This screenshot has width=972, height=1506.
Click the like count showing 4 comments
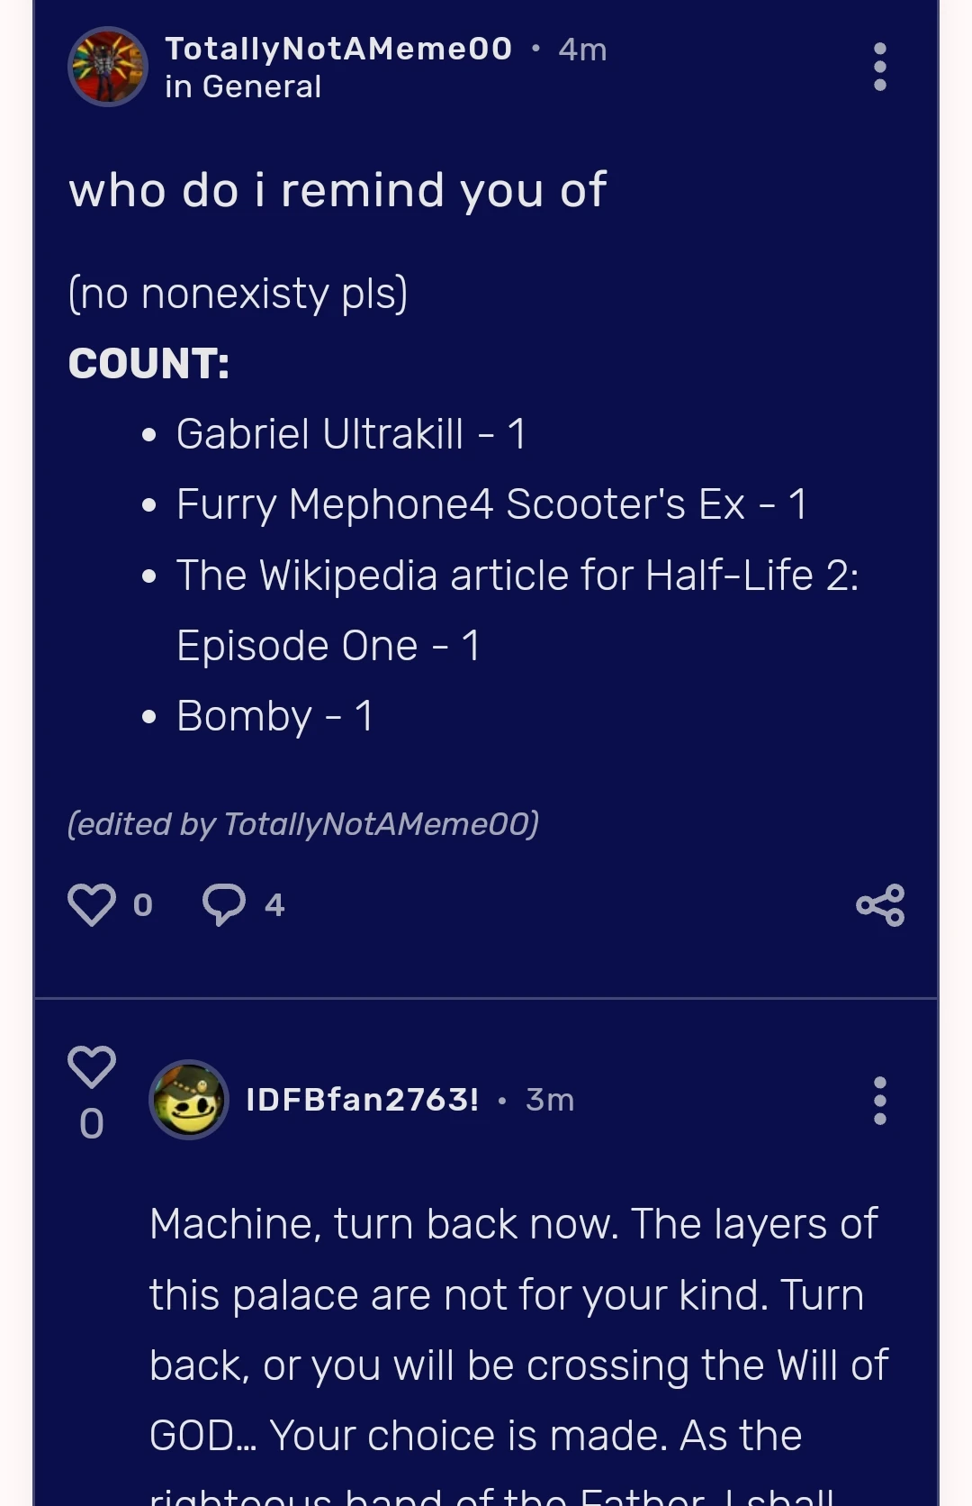tap(273, 905)
